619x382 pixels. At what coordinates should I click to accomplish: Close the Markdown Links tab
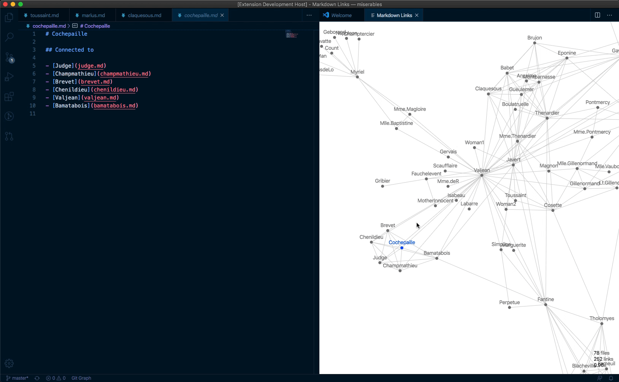coord(417,16)
